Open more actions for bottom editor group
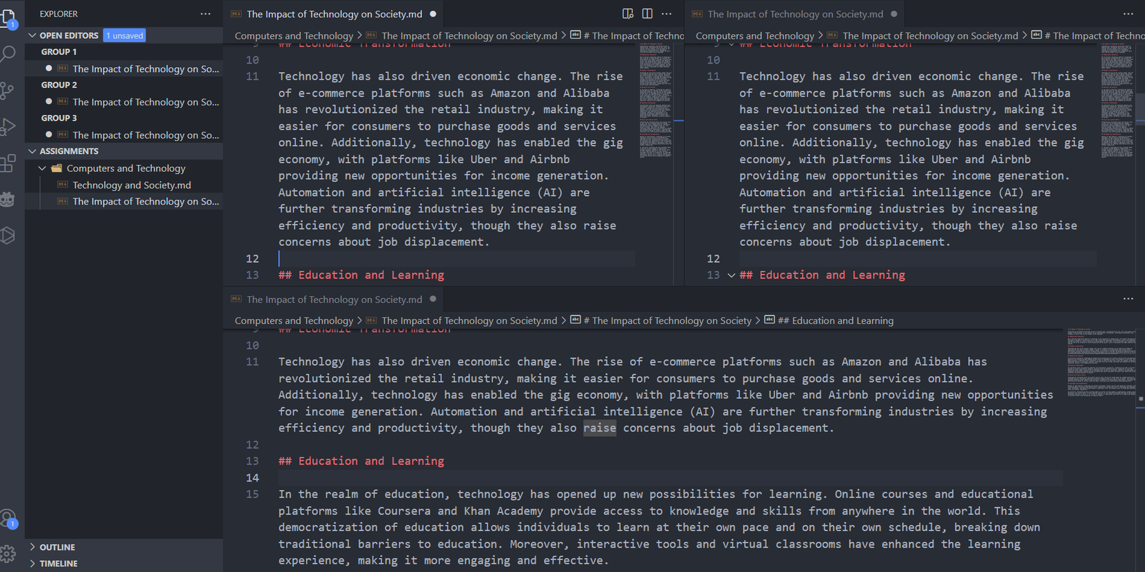Screen dimensions: 1145x572 point(1128,299)
